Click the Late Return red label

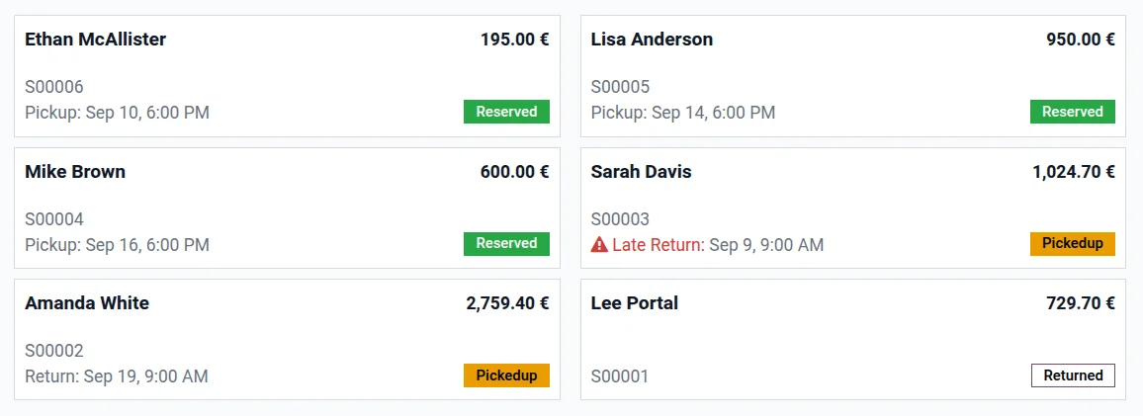(659, 245)
